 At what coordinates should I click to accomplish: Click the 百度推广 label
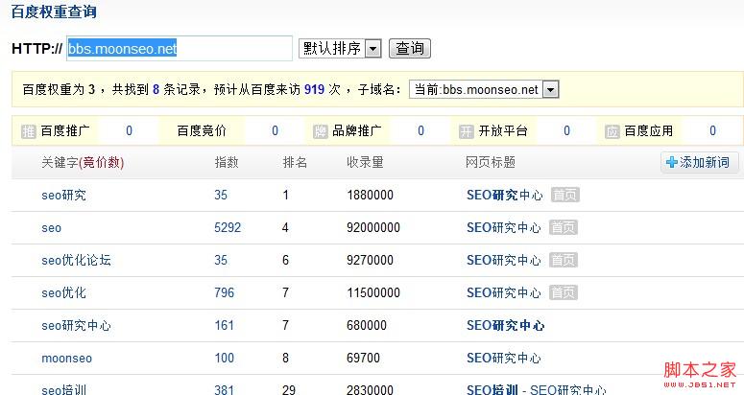(x=65, y=130)
